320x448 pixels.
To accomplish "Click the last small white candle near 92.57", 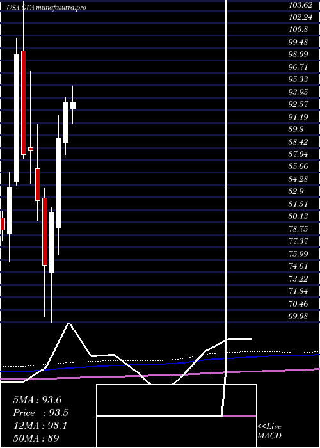I will pyautogui.click(x=73, y=105).
